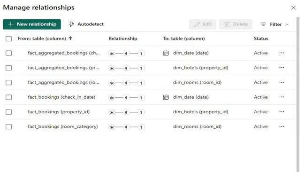The height and width of the screenshot is (172, 305).
Task: Open more options for fact_bookings (room_category) row
Action: [282, 126]
